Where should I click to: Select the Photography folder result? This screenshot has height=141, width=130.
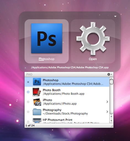click(x=67, y=112)
